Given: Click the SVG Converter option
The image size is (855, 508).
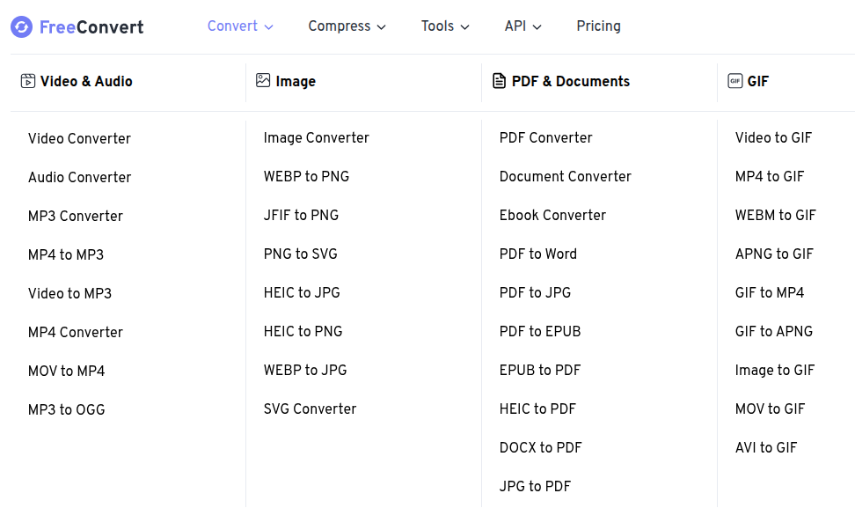Looking at the screenshot, I should click(310, 409).
